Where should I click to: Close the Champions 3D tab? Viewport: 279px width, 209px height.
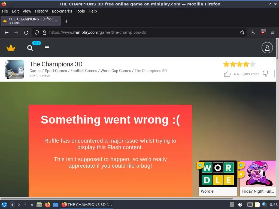coord(56,21)
